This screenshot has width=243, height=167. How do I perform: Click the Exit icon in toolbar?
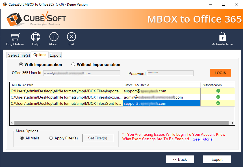[x=71, y=37]
